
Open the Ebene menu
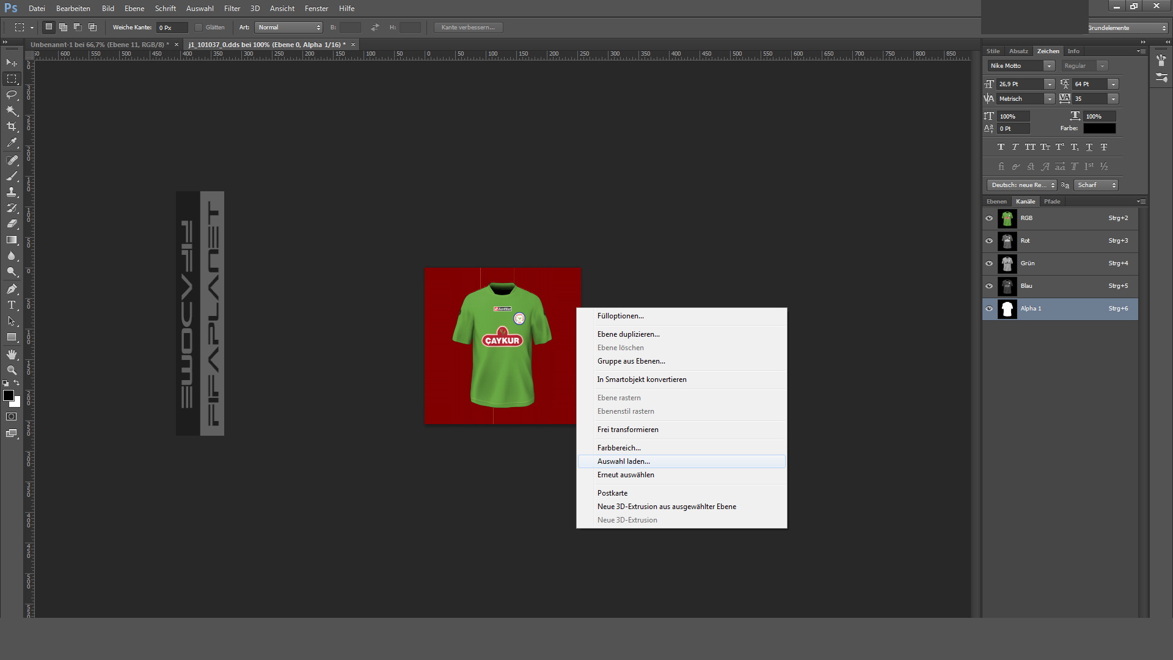(x=134, y=9)
